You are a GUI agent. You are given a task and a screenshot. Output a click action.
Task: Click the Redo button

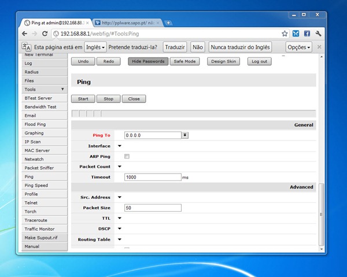(x=109, y=61)
